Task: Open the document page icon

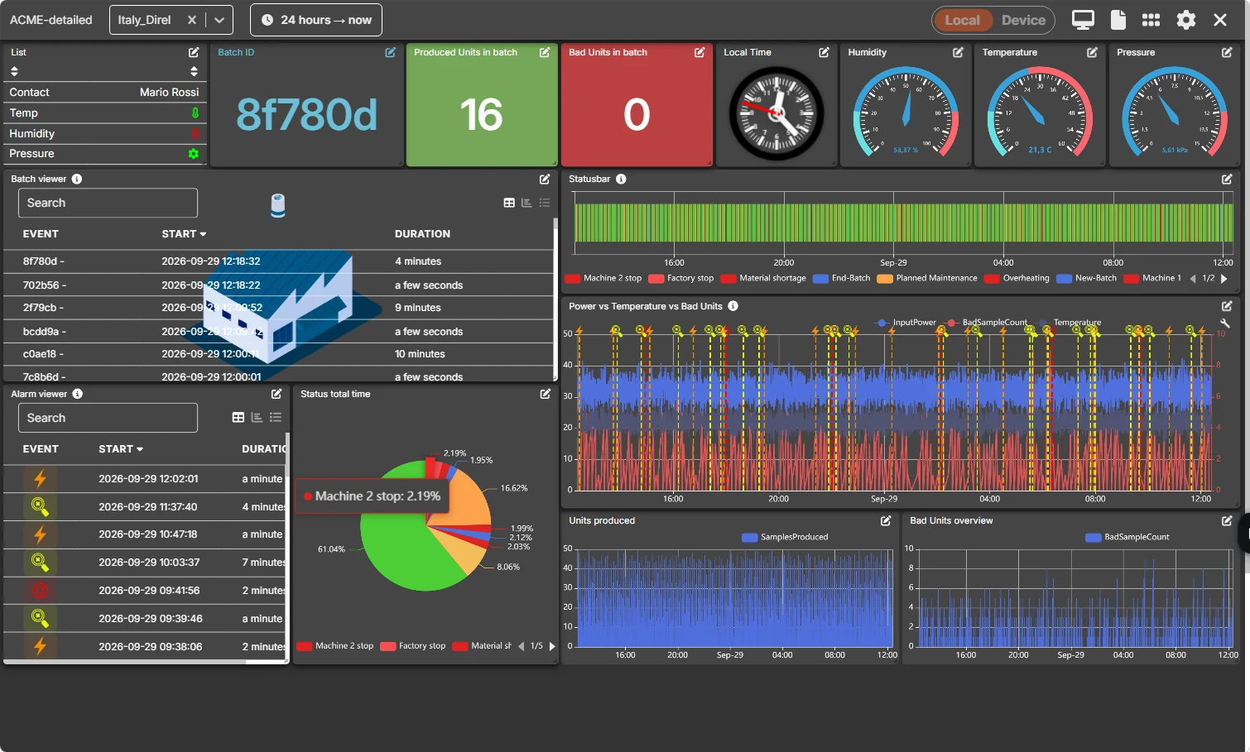Action: 1118,20
